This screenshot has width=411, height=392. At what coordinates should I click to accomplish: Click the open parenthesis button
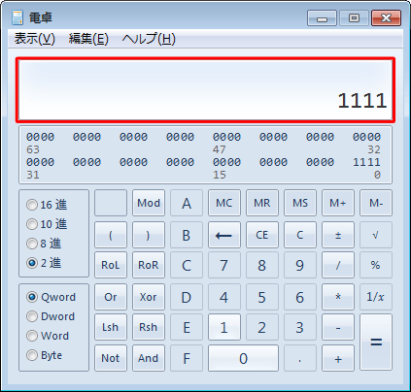click(111, 235)
